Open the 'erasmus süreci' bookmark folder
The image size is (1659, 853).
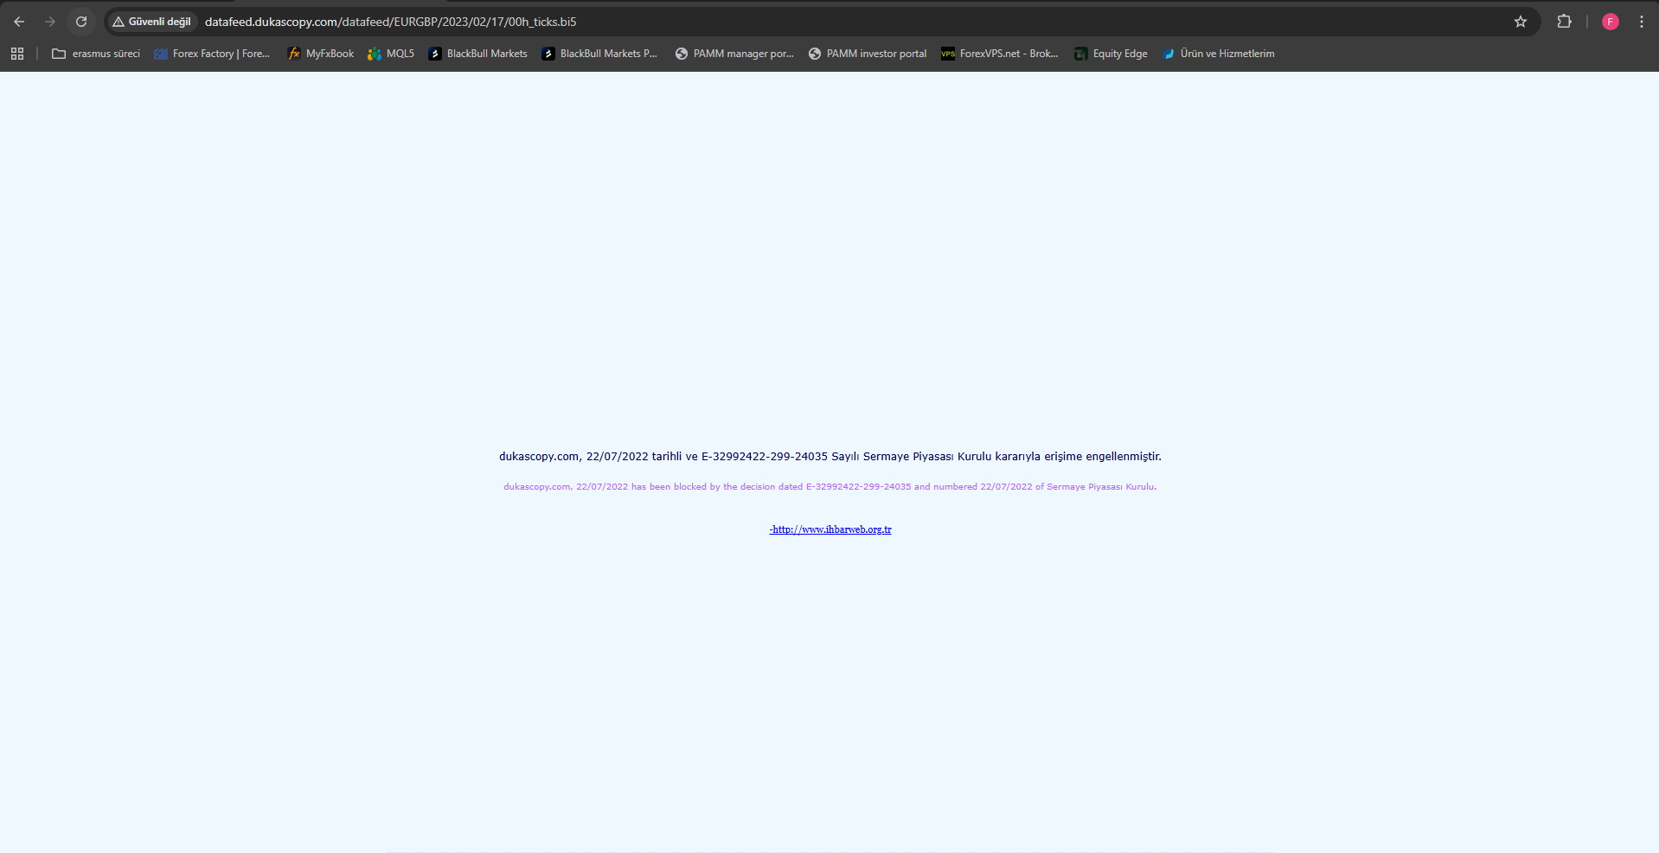96,54
